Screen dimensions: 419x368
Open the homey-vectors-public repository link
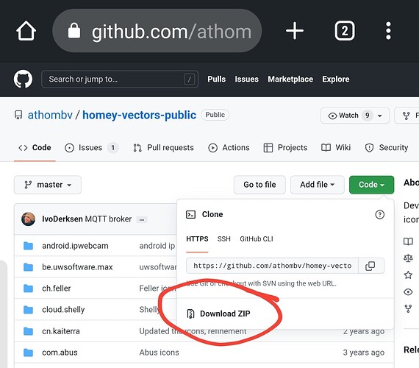[x=139, y=115]
